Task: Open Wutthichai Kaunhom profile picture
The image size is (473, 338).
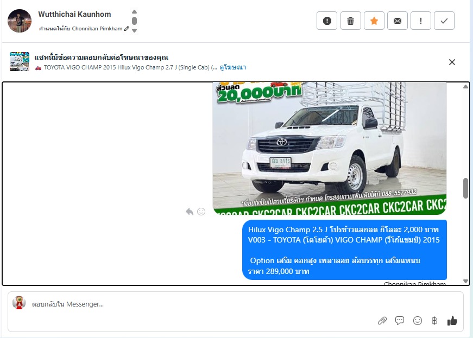Action: point(20,21)
